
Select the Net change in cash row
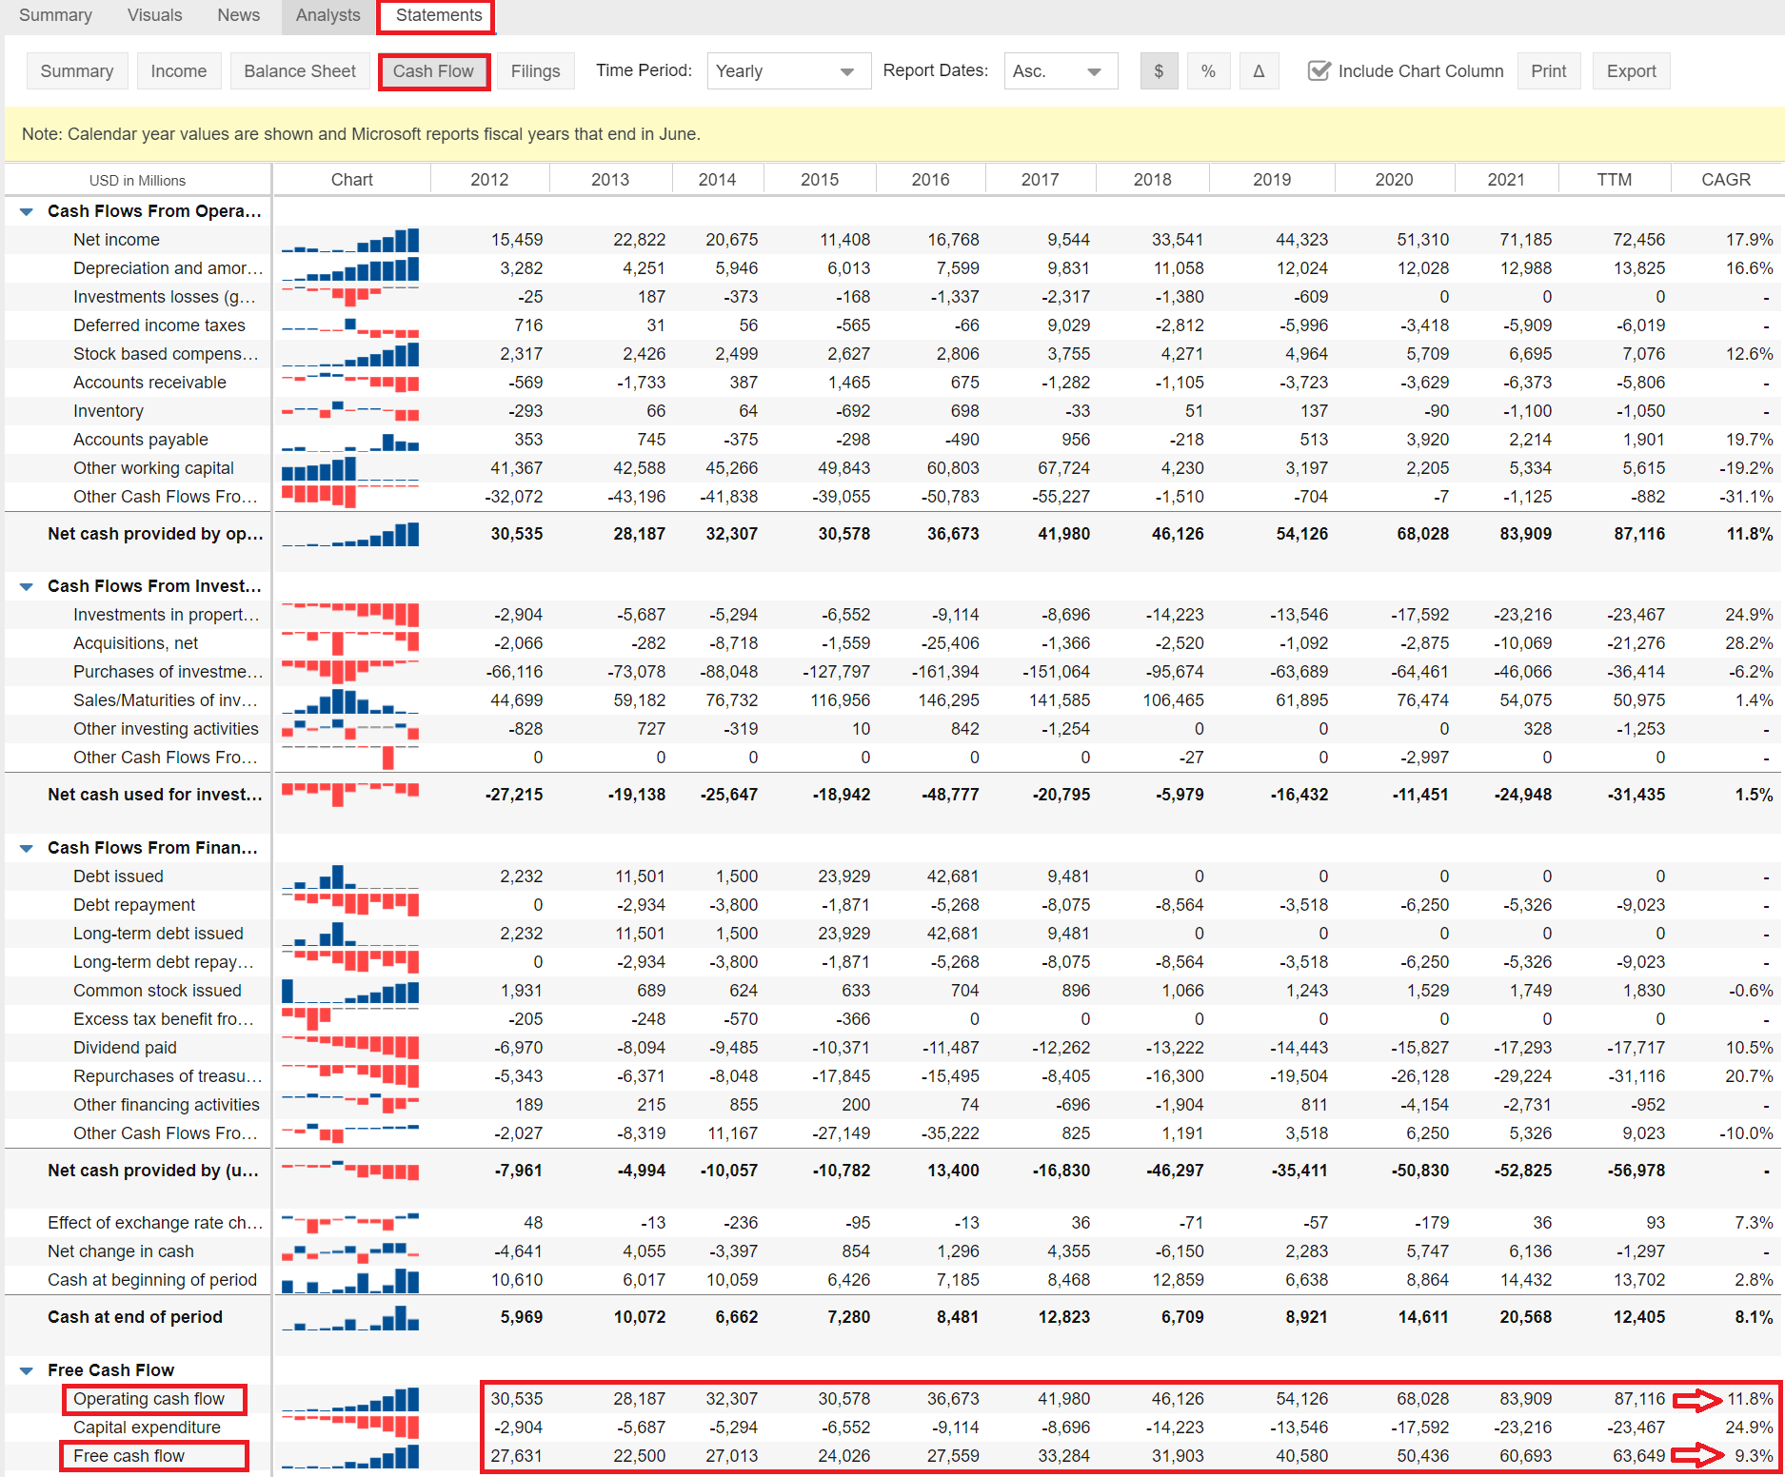pos(121,1251)
